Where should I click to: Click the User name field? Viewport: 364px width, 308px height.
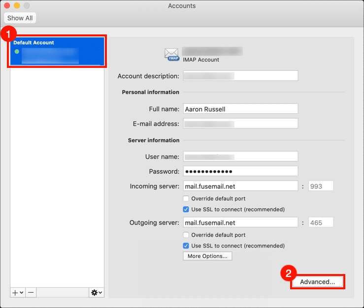pyautogui.click(x=240, y=156)
